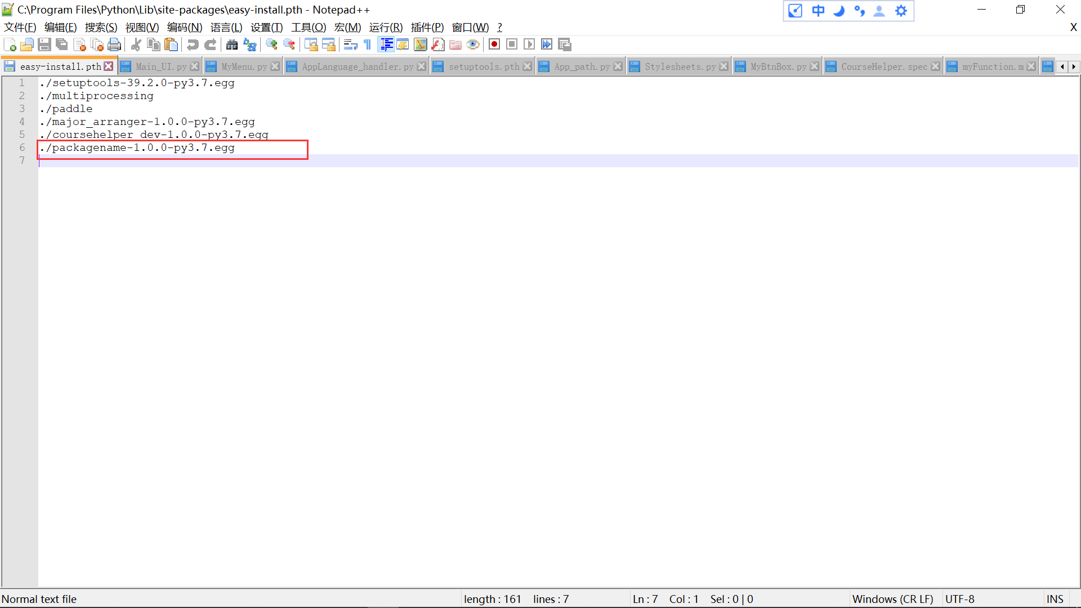Open the 语言(L) menu
Viewport: 1081px width, 608px height.
[226, 27]
